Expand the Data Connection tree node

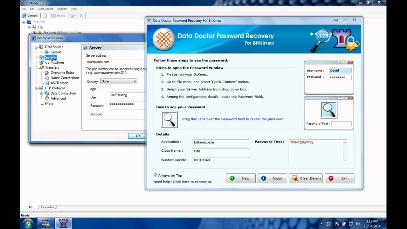click(42, 94)
